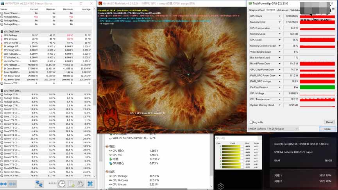This screenshot has width=338, height=190.
Task: Enable Log to file checkbox in GPU-Z
Action: coord(251,122)
